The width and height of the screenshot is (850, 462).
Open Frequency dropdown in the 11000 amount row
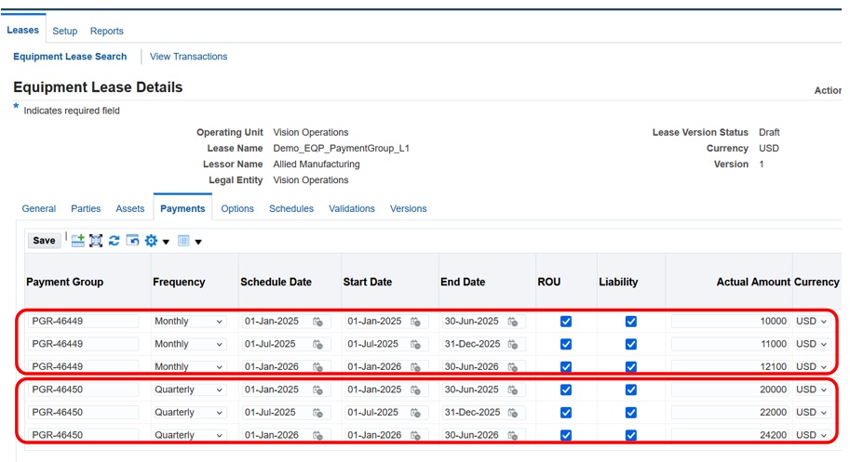point(189,344)
